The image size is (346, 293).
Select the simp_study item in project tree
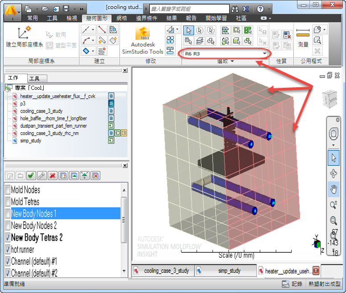click(x=31, y=141)
